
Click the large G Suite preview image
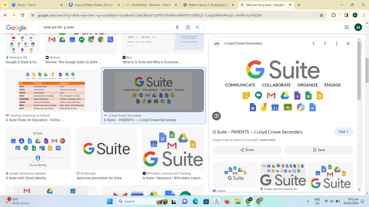pos(283,86)
